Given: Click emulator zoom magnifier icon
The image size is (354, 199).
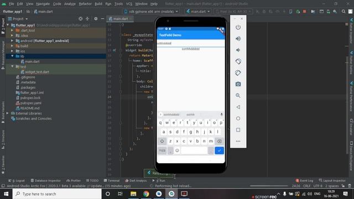Looking at the screenshot, I should pyautogui.click(x=238, y=96).
